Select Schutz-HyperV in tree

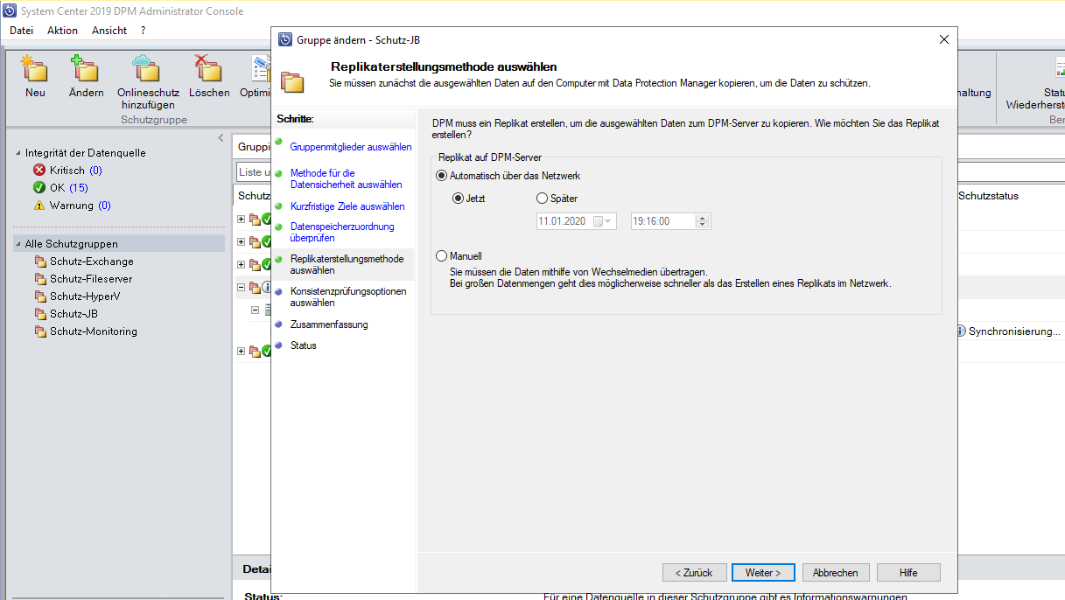pyautogui.click(x=86, y=297)
